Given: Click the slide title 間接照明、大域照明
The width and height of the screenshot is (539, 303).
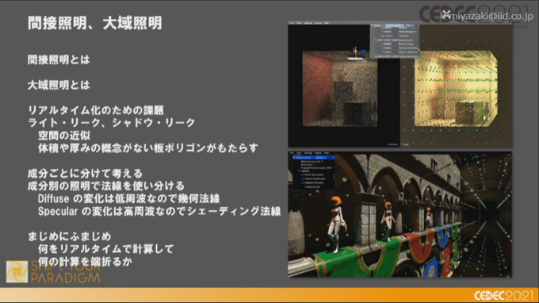Looking at the screenshot, I should 94,23.
